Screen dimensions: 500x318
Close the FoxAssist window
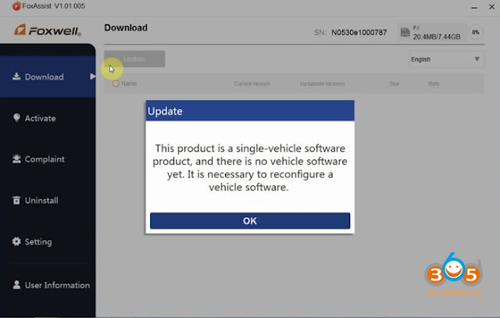pos(491,6)
